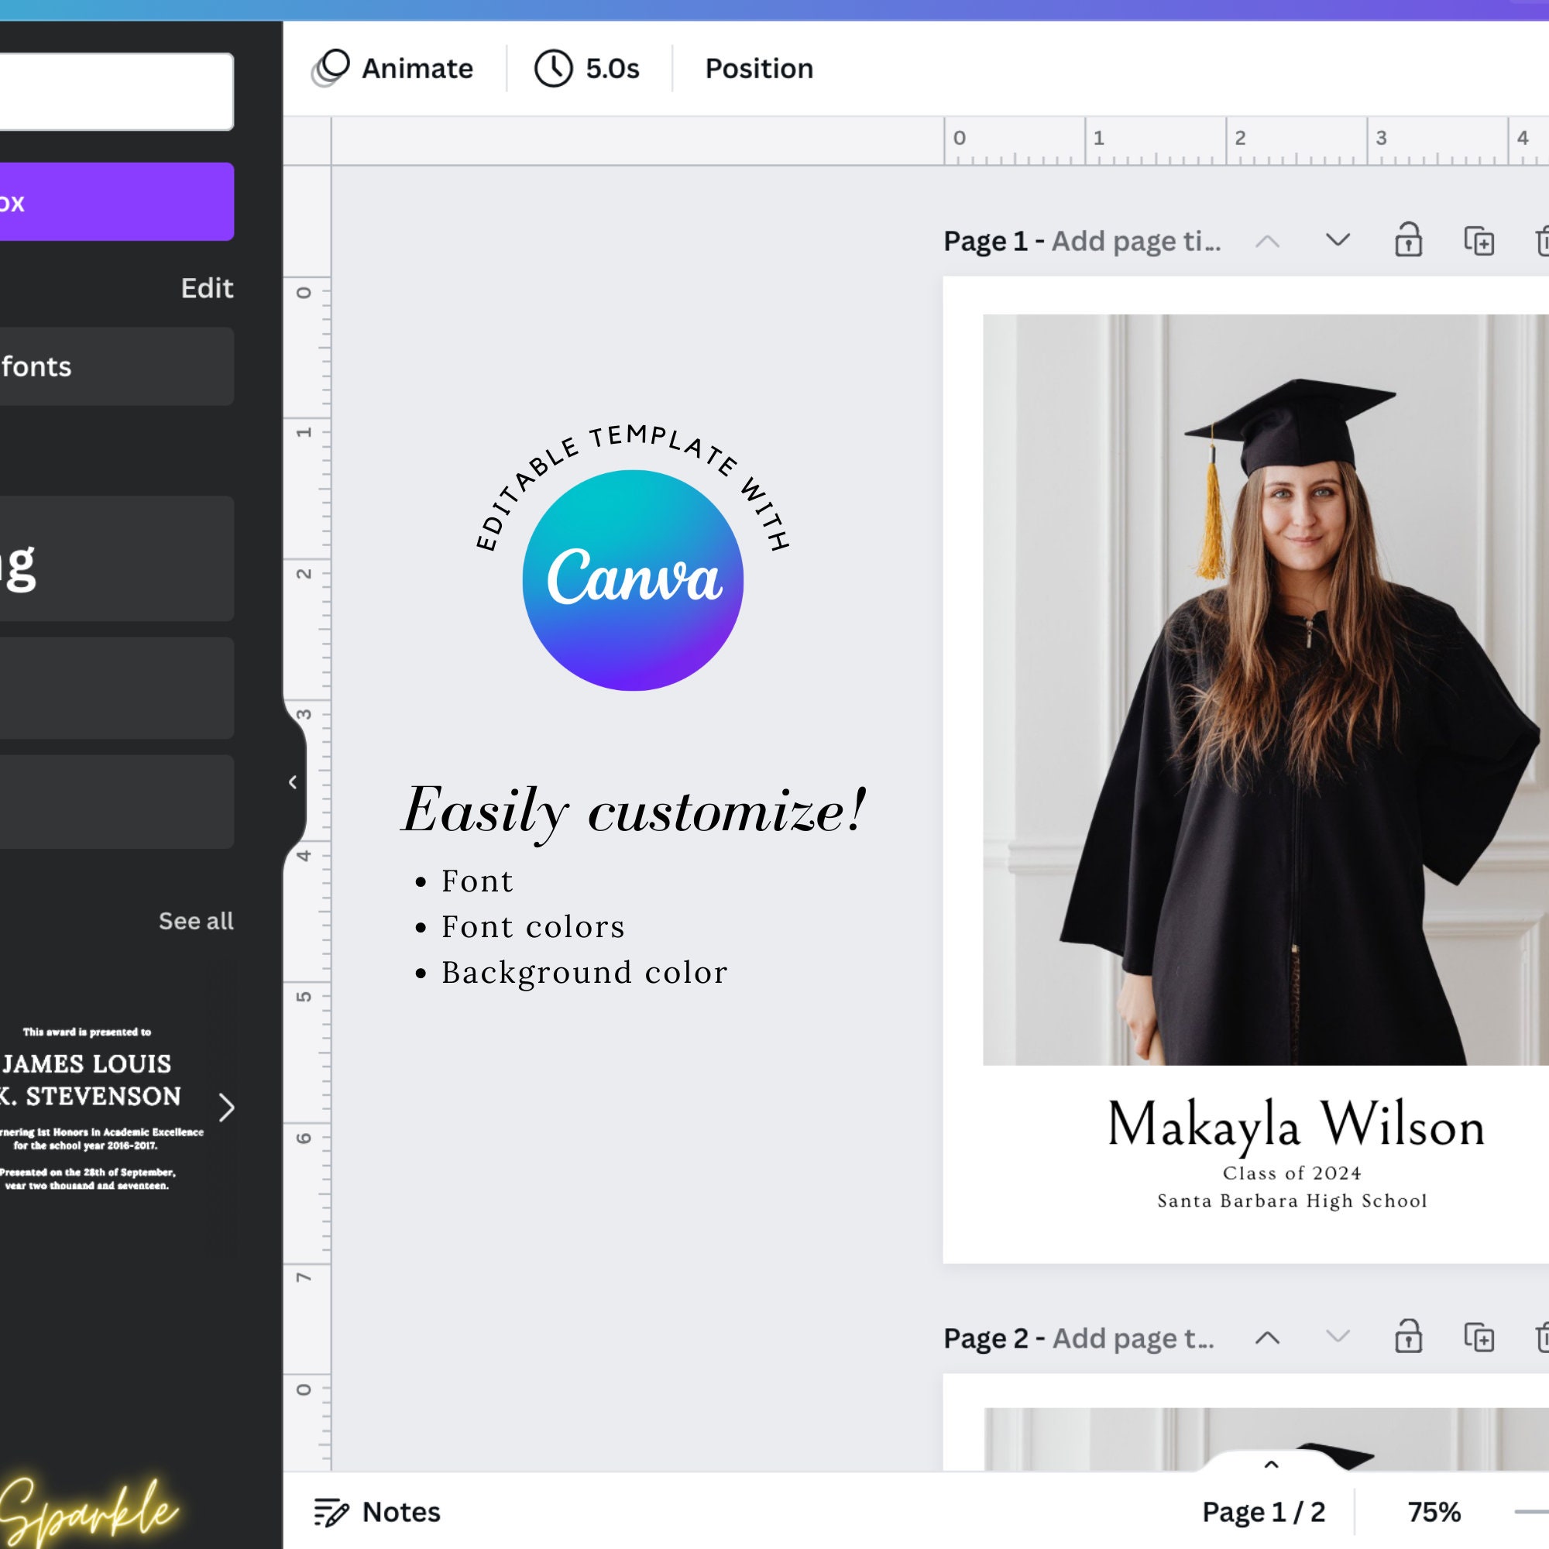Lock Page 1 with the padlock icon
The image size is (1549, 1549).
click(x=1408, y=241)
